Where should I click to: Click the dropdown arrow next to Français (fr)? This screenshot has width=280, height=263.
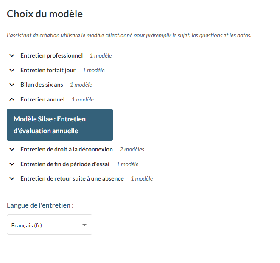pyautogui.click(x=84, y=225)
